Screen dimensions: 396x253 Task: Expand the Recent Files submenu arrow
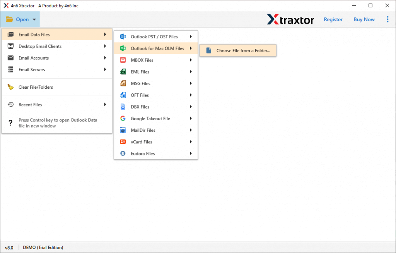tap(105, 104)
